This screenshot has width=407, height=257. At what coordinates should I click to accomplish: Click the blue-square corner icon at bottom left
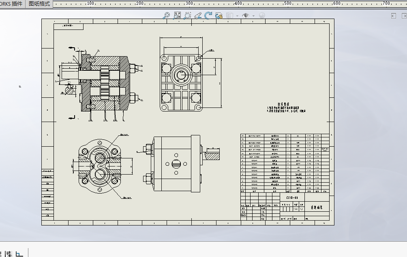coord(19,254)
